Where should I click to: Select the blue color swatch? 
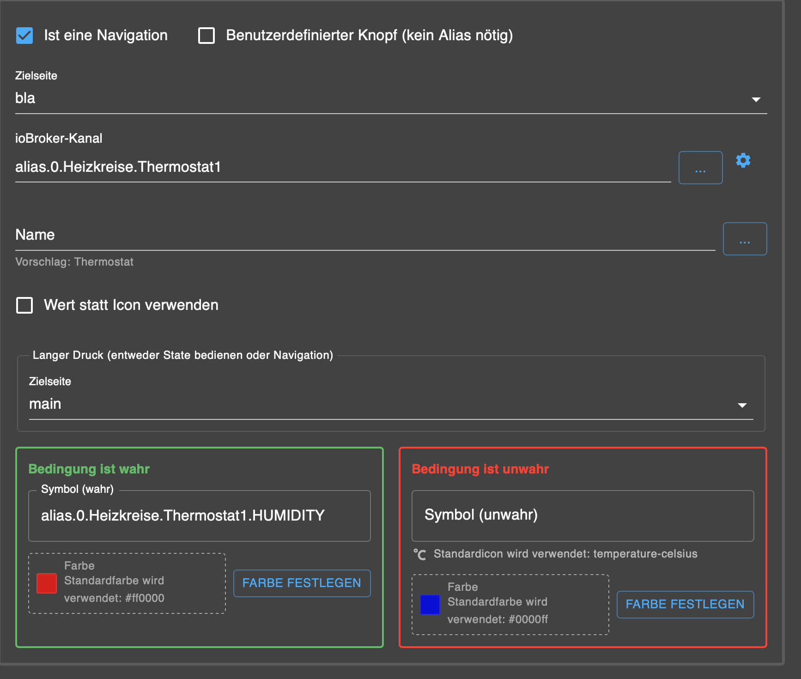[x=430, y=605]
